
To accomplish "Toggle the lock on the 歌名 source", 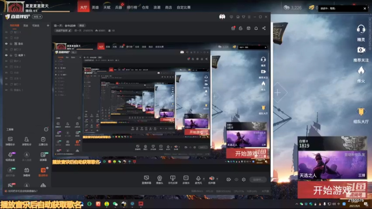I will (x=11, y=44).
